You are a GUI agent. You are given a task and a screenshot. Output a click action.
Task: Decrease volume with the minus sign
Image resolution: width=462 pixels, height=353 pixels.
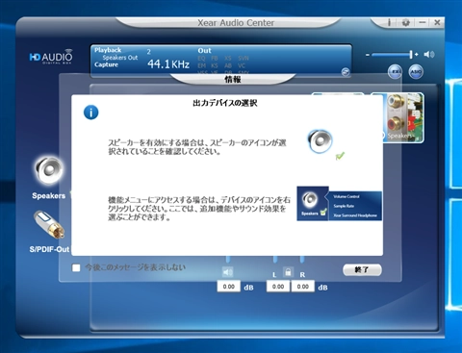(368, 55)
